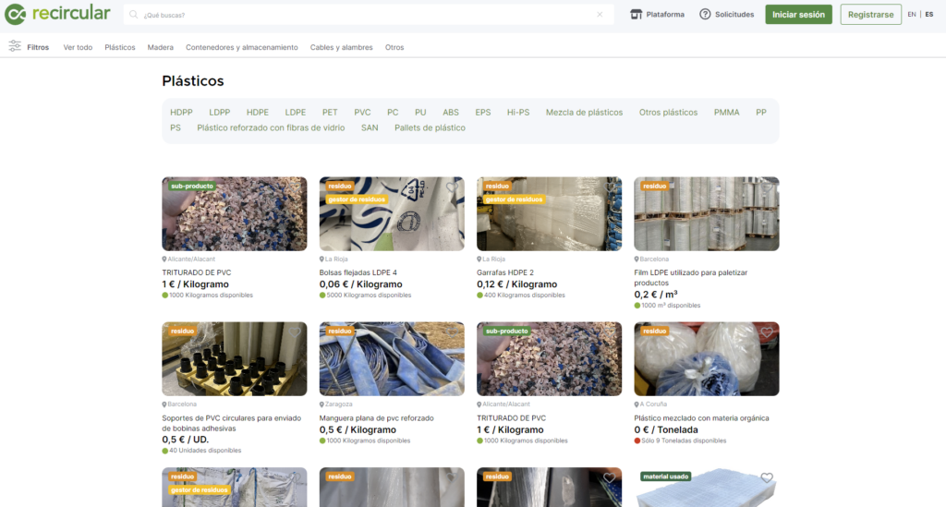Favorite Plástico mezclado con materia orgánica
Viewport: 946px width, 507px height.
click(767, 332)
